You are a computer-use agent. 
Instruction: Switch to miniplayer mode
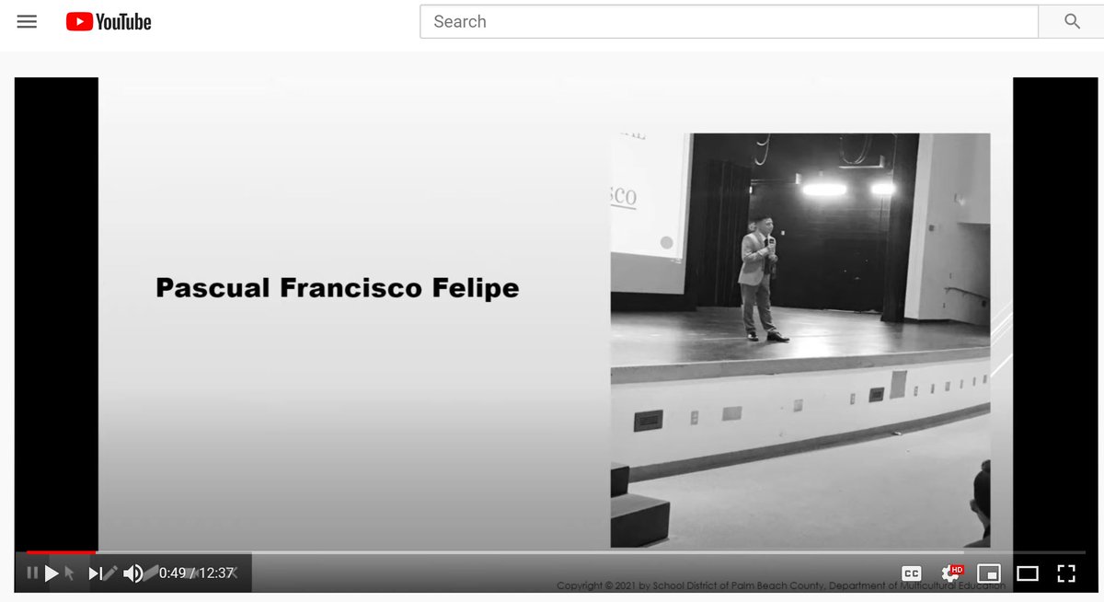(x=989, y=573)
